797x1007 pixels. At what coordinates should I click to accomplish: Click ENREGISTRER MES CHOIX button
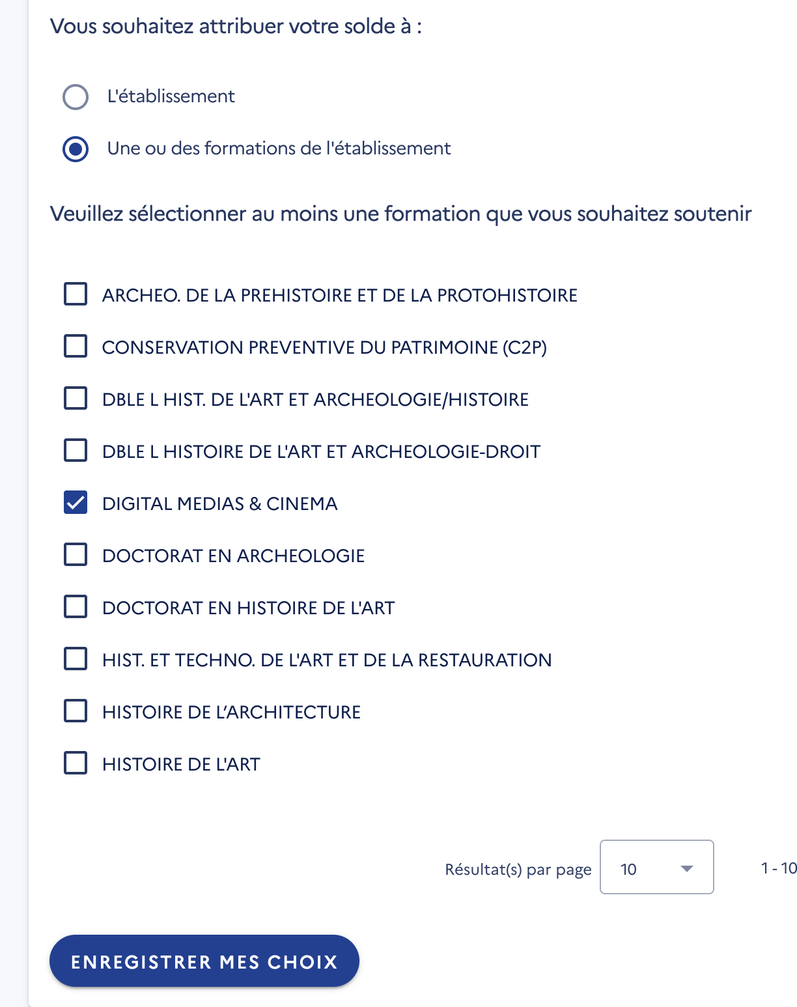click(x=204, y=961)
